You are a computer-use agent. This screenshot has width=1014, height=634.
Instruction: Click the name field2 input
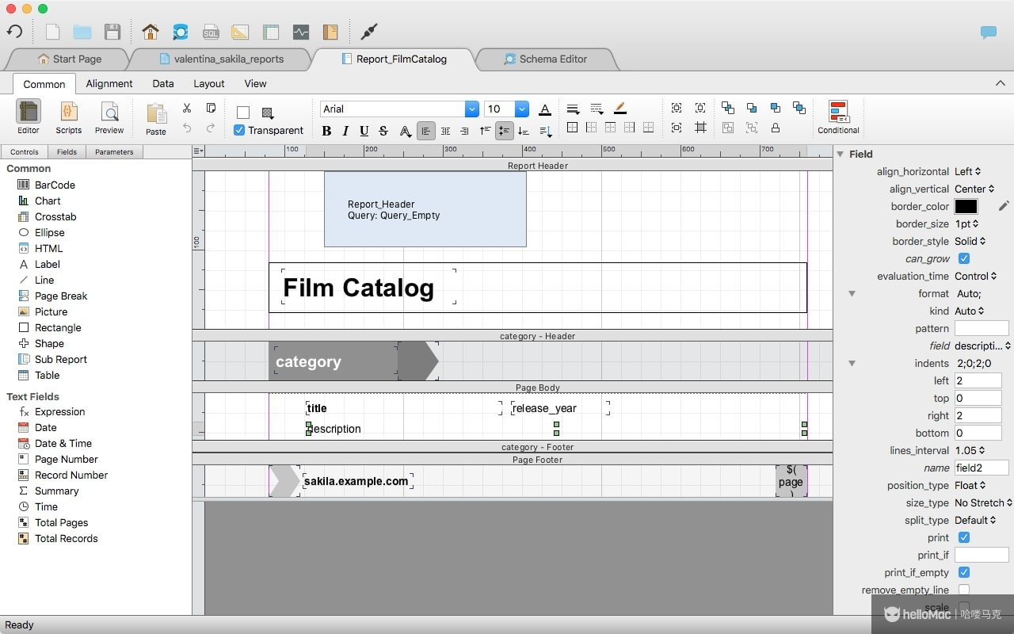pos(982,468)
